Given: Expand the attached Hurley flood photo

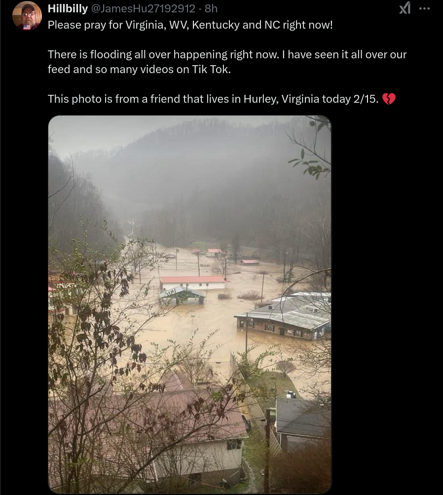Looking at the screenshot, I should click(190, 304).
